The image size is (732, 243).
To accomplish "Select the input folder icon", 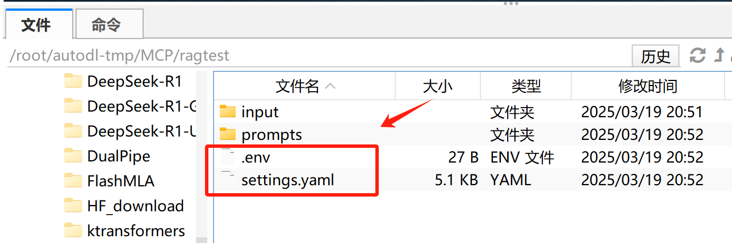I will point(227,112).
